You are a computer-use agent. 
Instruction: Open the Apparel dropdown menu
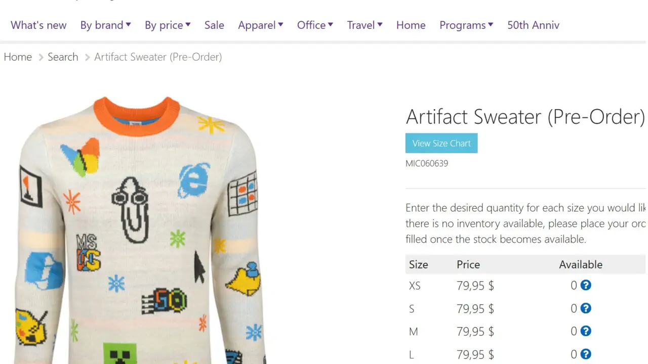pos(261,25)
